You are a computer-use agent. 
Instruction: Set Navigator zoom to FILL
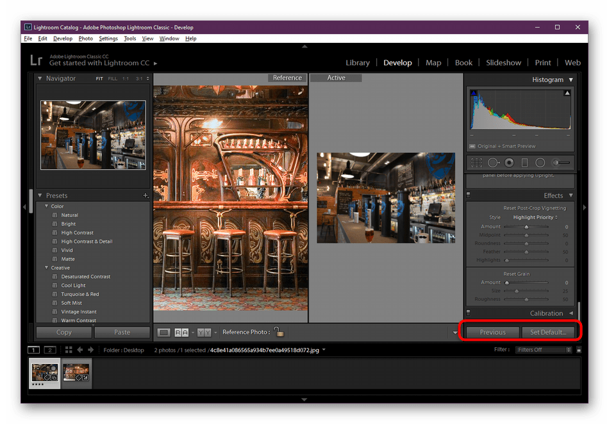pos(113,79)
